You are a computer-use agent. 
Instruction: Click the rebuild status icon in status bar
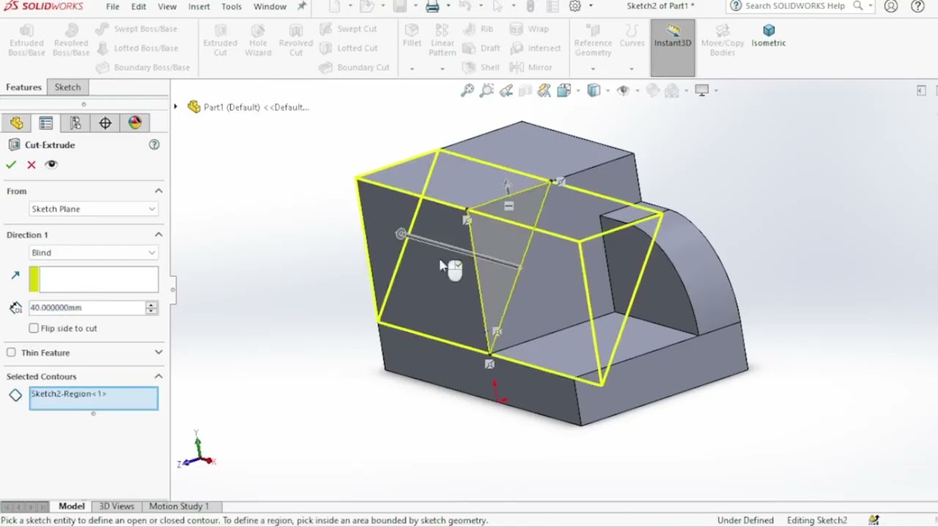(x=874, y=520)
